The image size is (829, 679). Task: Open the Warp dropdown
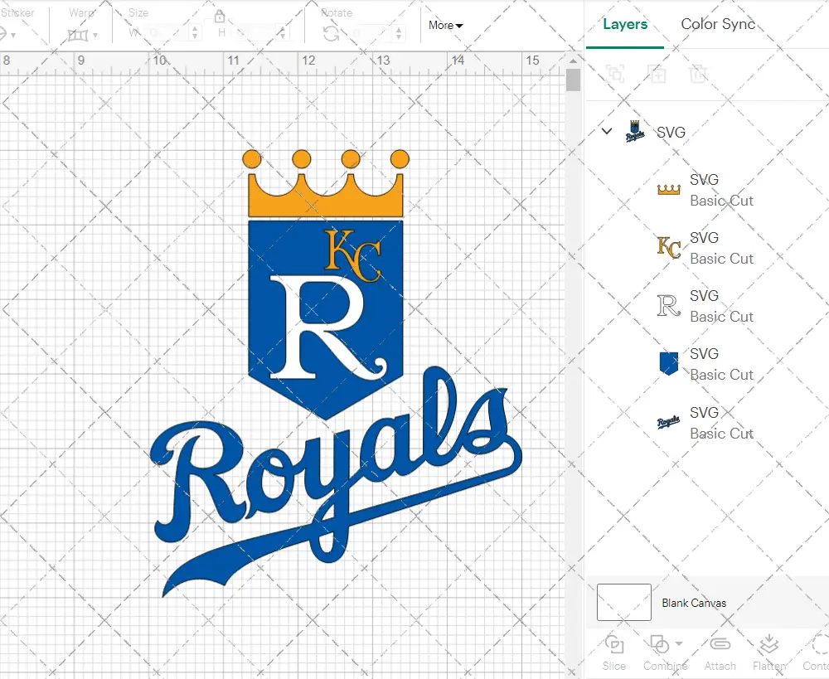coord(83,34)
